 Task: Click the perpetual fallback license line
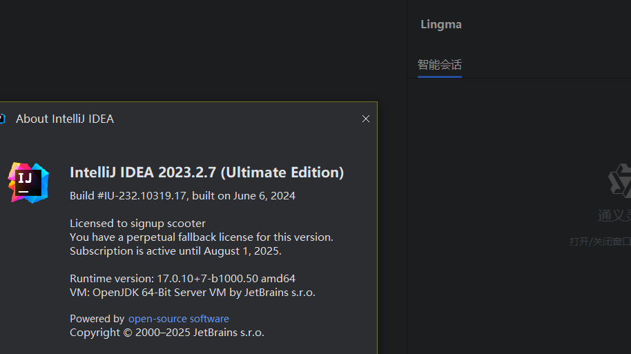coord(201,237)
